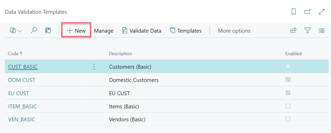
Task: Toggle Enabled checkbox for Customers (Basic)
Action: pos(288,66)
